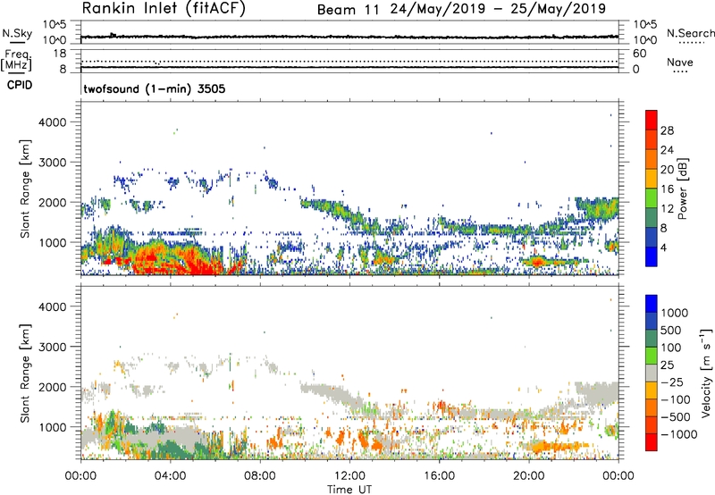
Task: Click the power color scale bar
Action: [652, 189]
